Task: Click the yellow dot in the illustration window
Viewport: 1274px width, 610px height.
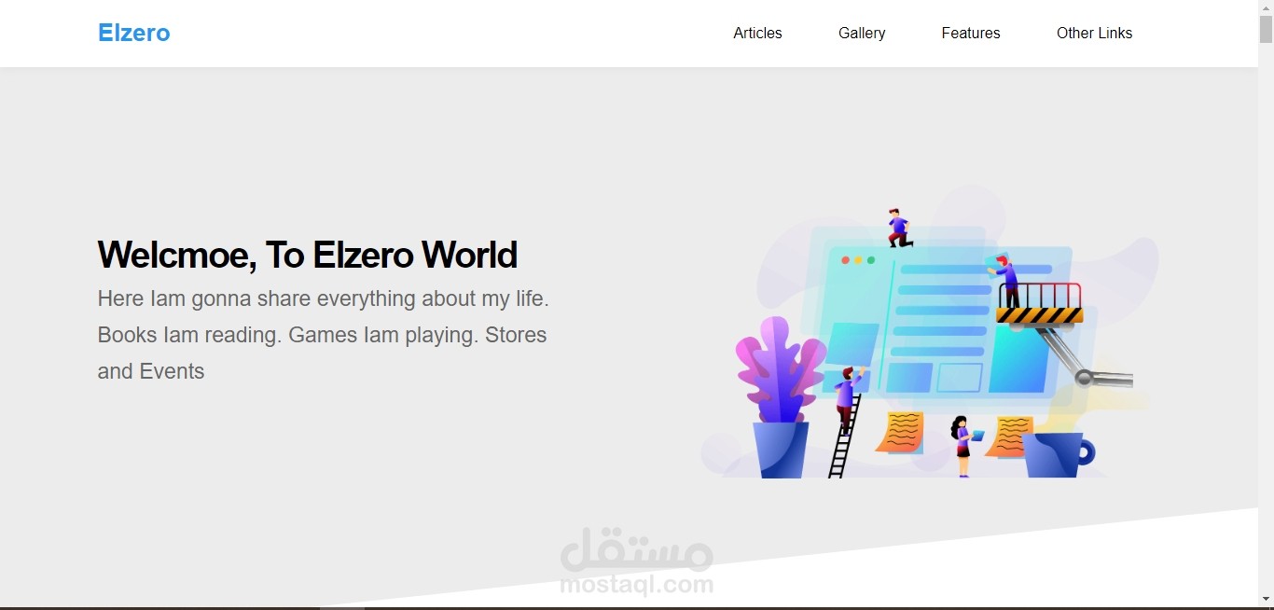Action: (x=857, y=261)
